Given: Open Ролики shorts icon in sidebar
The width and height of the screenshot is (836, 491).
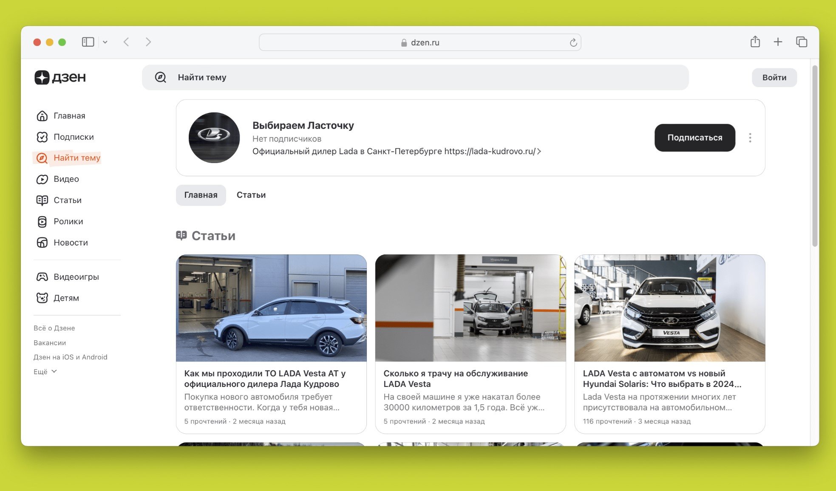Looking at the screenshot, I should pyautogui.click(x=42, y=221).
